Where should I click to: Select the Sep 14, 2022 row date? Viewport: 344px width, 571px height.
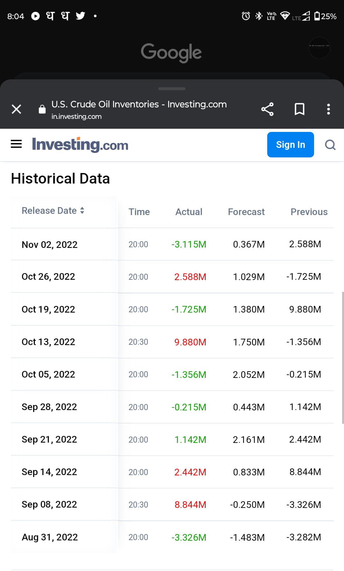[49, 472]
